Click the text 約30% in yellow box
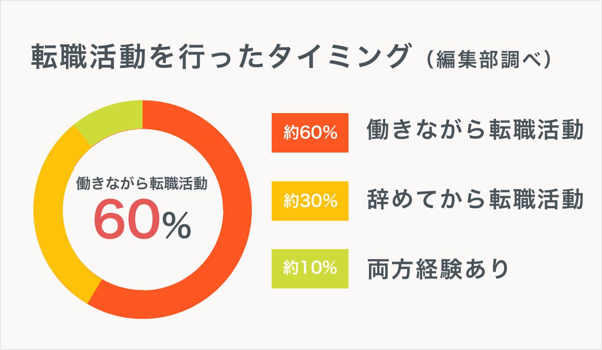 pyautogui.click(x=310, y=201)
